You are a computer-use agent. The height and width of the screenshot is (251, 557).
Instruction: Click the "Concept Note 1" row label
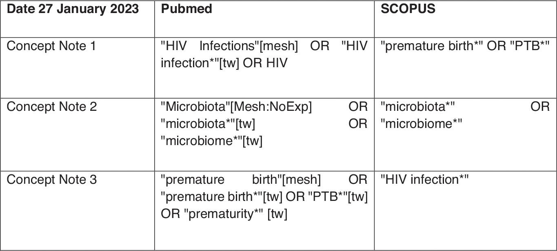click(51, 46)
